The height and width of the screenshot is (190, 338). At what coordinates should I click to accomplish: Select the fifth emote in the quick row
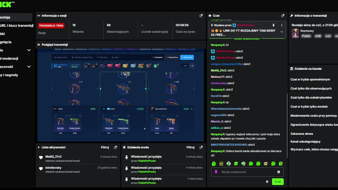[243, 164]
